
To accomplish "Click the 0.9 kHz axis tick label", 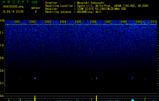I will (2, 58).
